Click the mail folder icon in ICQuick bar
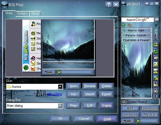161x125 pixels. click(x=156, y=44)
